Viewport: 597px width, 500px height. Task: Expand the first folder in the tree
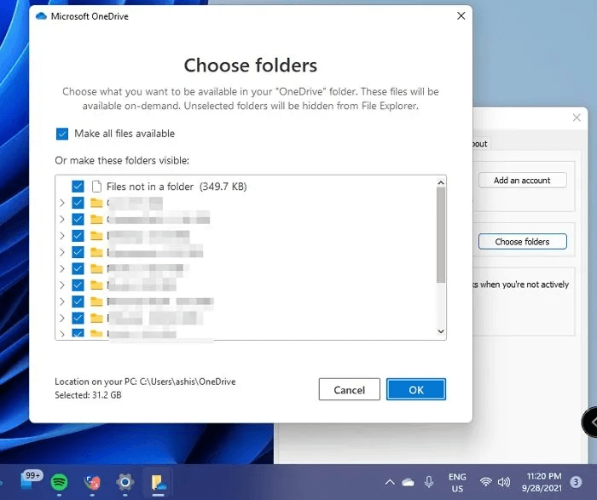(62, 203)
